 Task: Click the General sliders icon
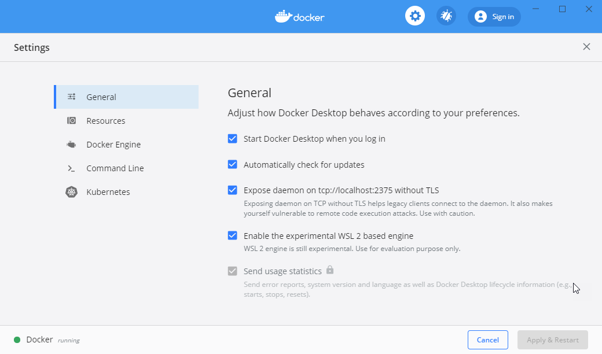71,97
